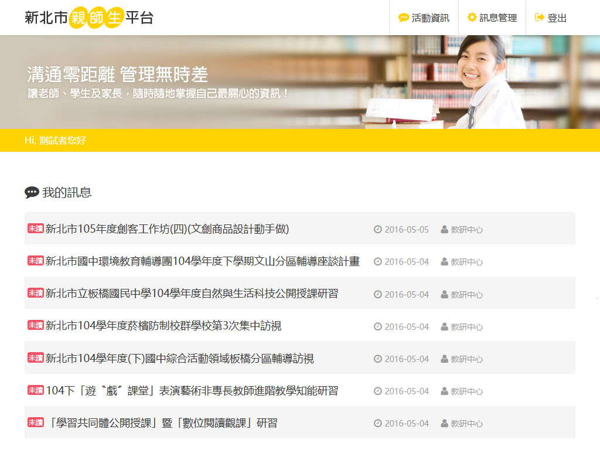Open message 新北市105年度創客工作坊(四)

[167, 229]
